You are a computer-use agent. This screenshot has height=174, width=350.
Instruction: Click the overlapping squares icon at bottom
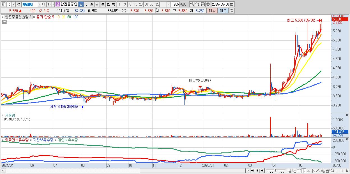click(x=294, y=171)
